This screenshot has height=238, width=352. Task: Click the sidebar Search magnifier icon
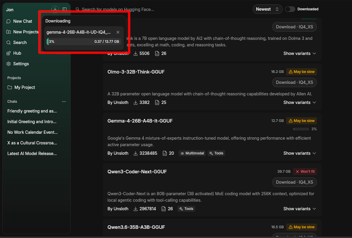pos(9,43)
